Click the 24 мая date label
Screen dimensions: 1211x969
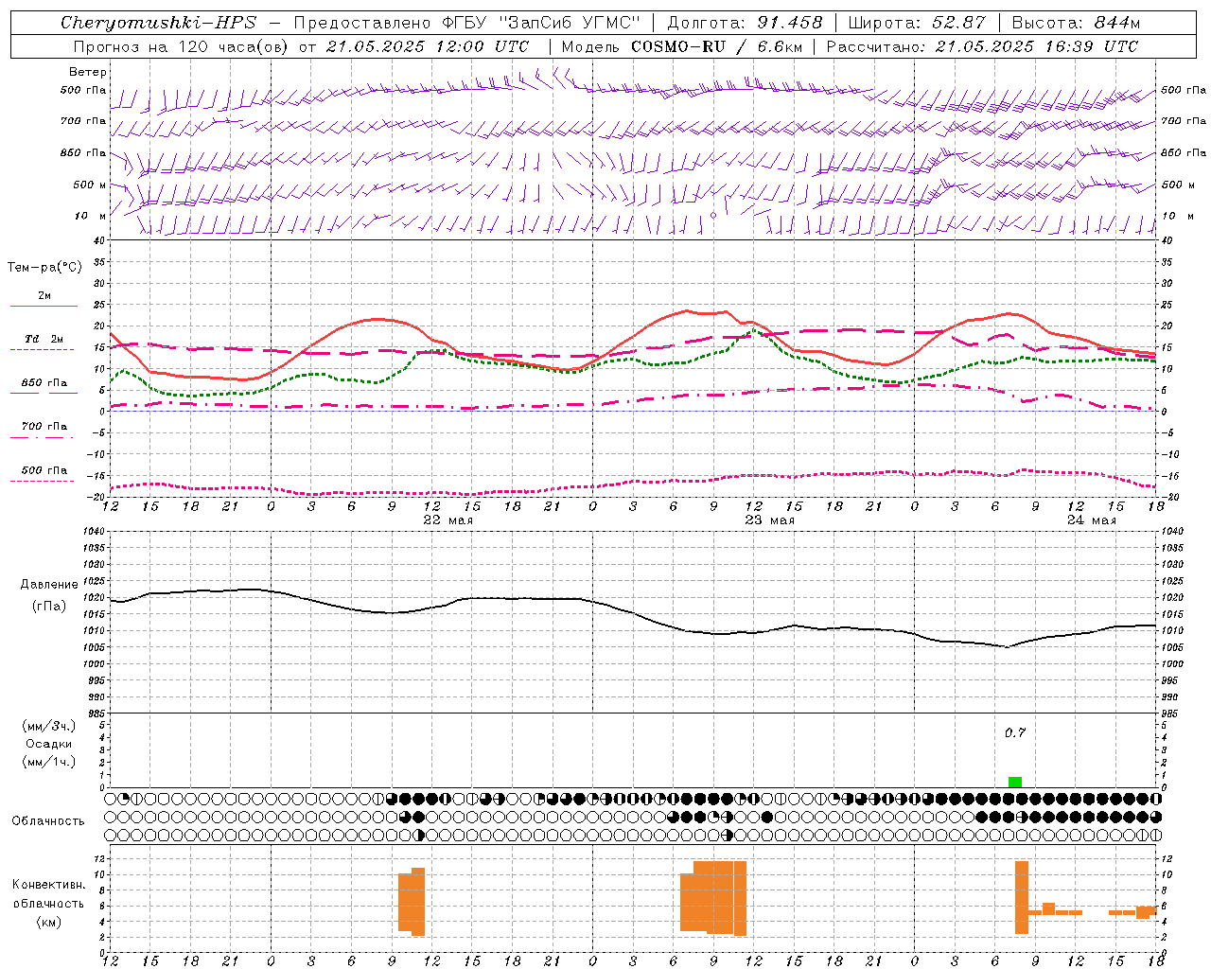(1092, 520)
